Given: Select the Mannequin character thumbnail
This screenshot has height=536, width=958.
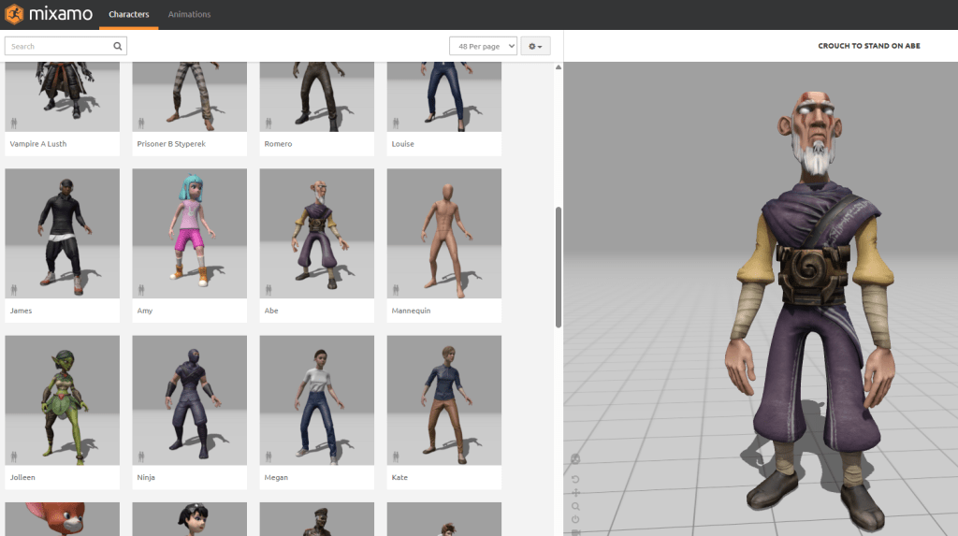Looking at the screenshot, I should tap(443, 233).
